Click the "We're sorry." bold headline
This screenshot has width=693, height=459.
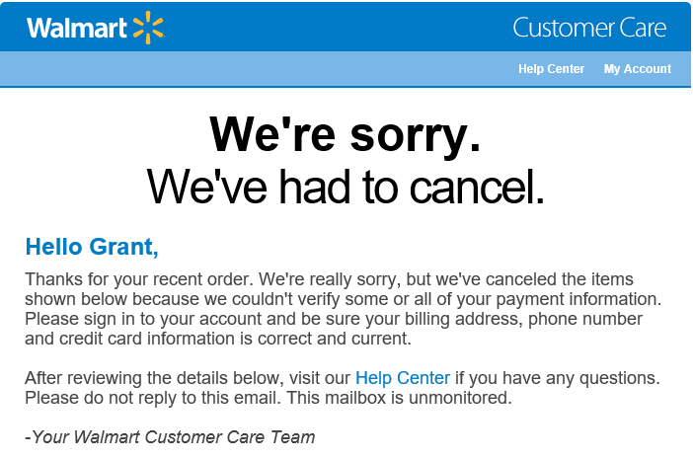pyautogui.click(x=345, y=134)
